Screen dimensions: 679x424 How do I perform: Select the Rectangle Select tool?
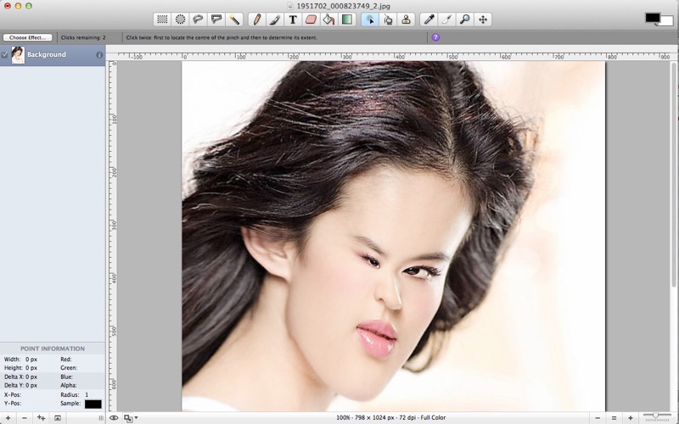(x=162, y=19)
